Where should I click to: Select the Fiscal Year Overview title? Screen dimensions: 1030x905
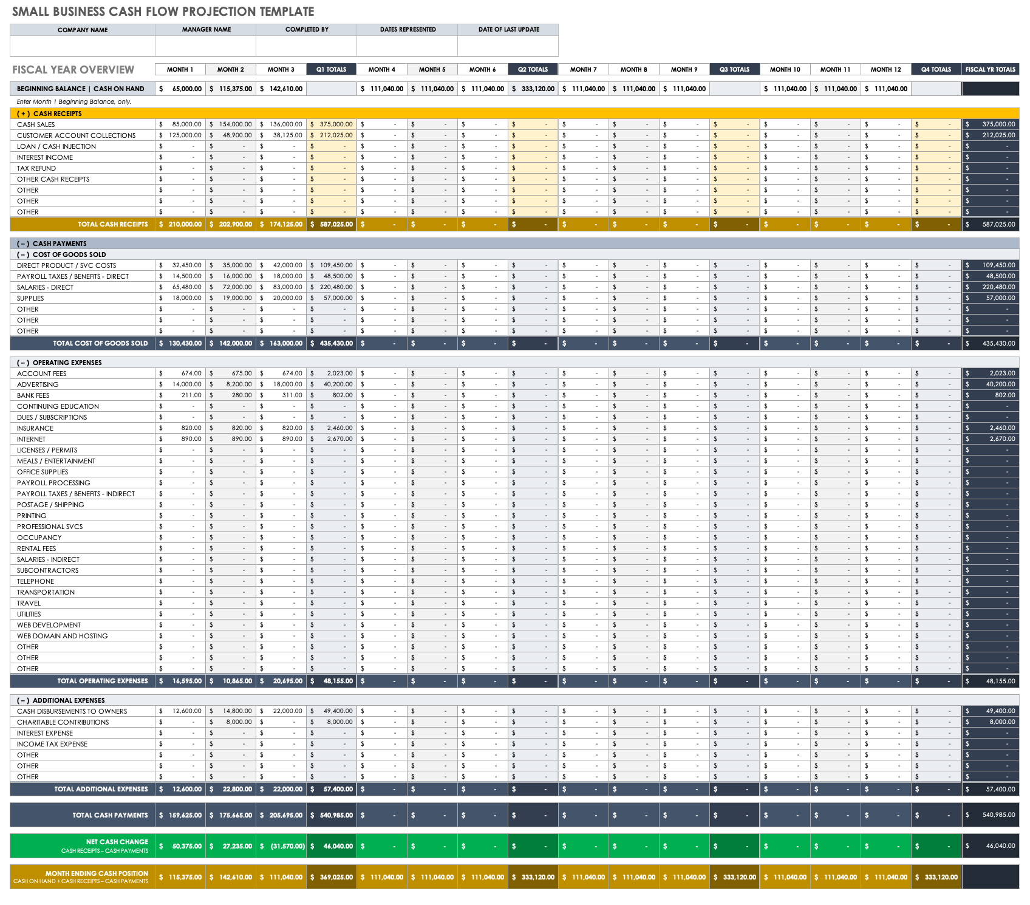(72, 69)
